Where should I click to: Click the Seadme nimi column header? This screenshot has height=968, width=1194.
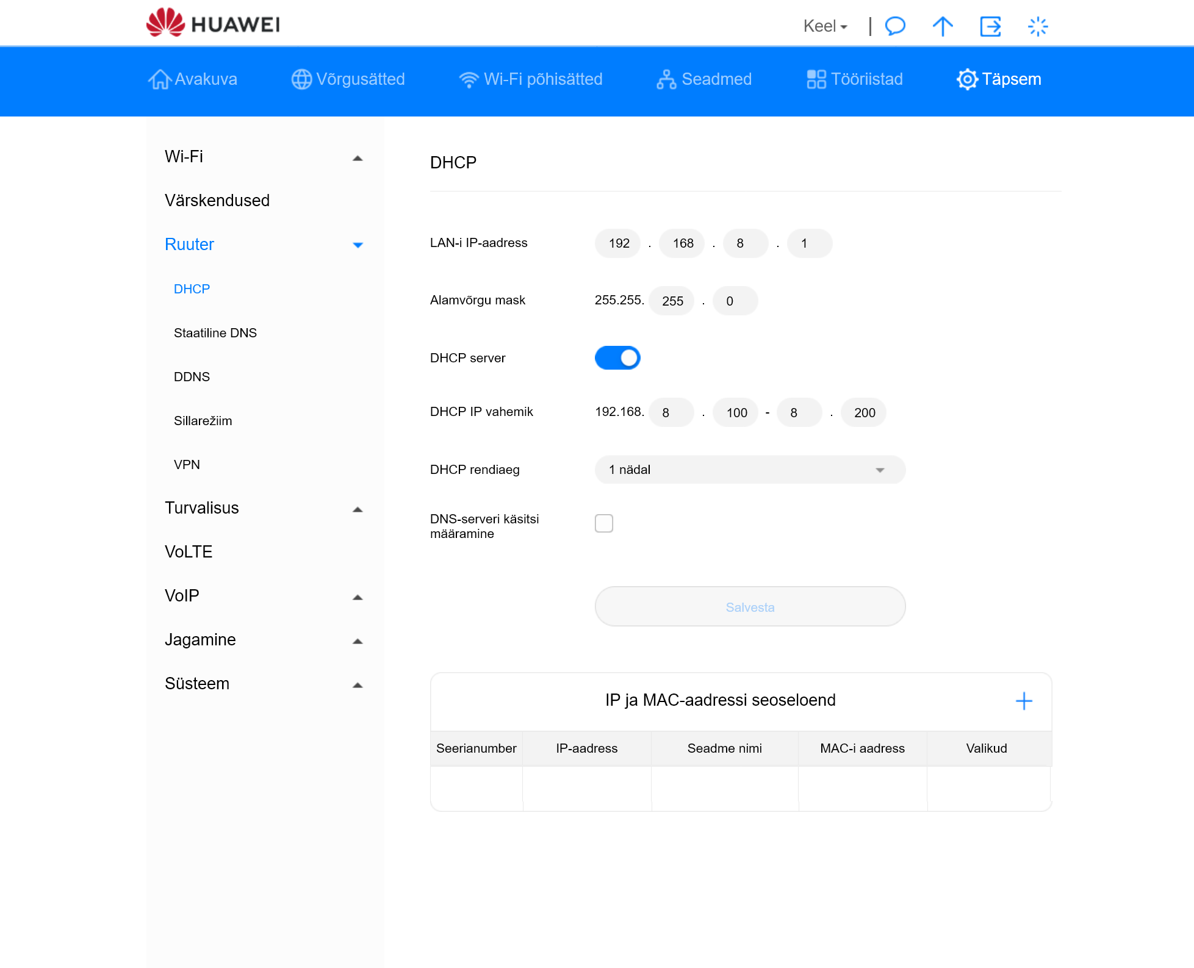[x=725, y=748]
